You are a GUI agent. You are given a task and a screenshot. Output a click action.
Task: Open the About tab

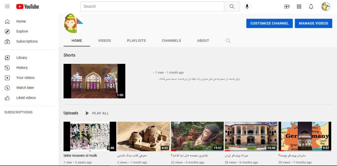click(203, 41)
